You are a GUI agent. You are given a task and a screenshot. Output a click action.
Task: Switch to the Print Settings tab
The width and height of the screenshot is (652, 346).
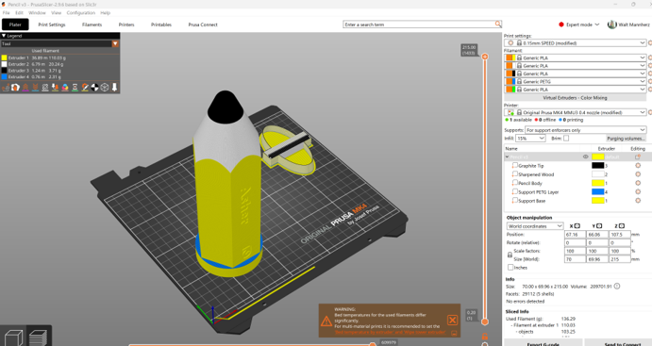[52, 25]
